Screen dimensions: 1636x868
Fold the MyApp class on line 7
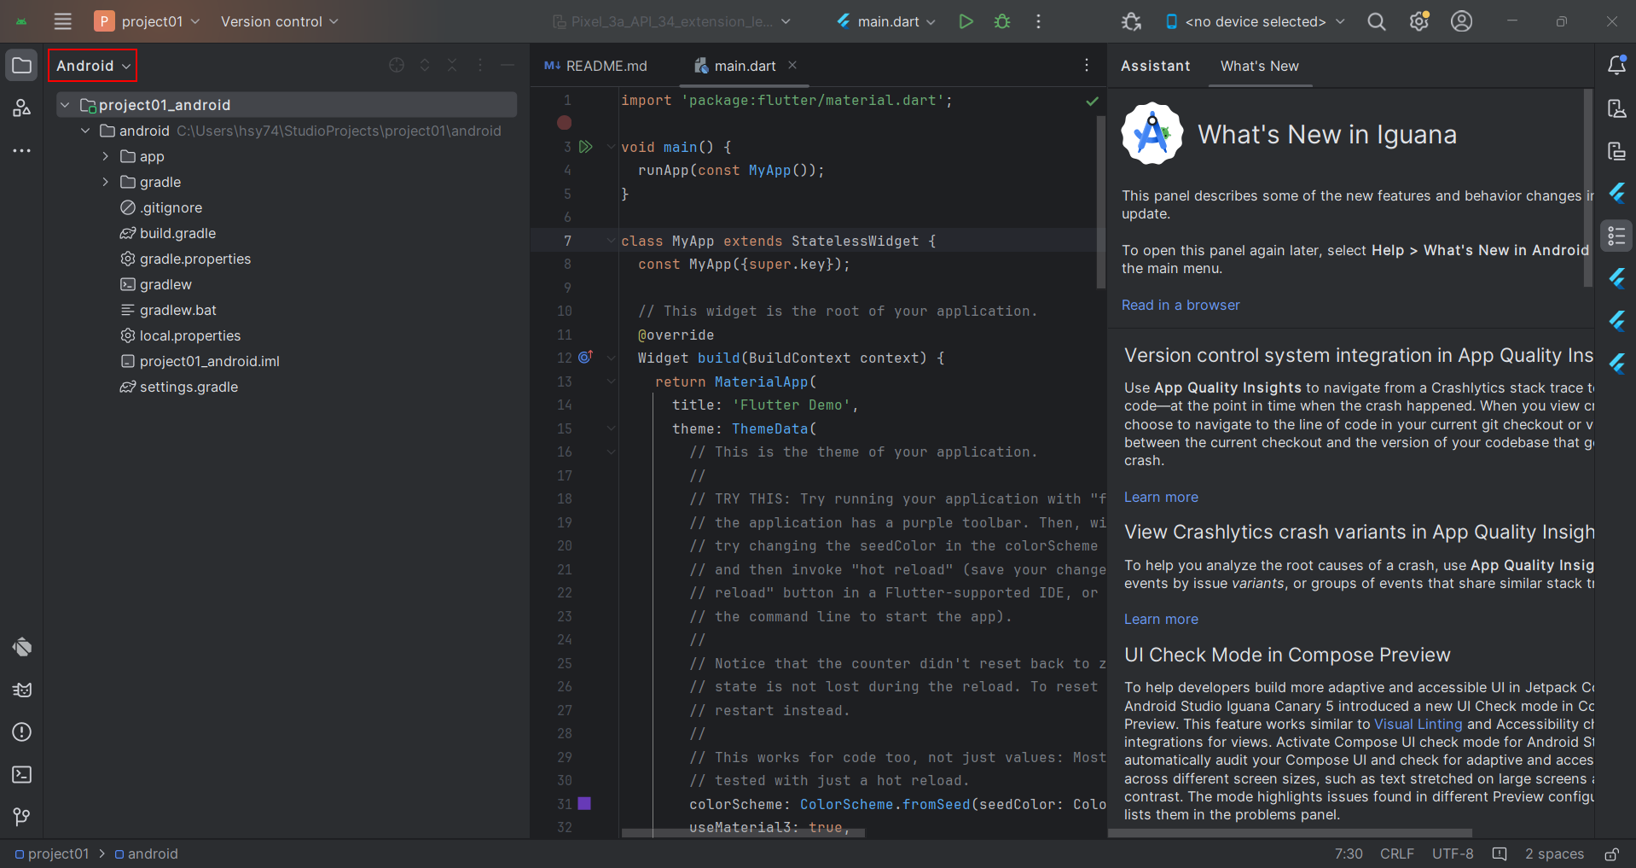[611, 241]
